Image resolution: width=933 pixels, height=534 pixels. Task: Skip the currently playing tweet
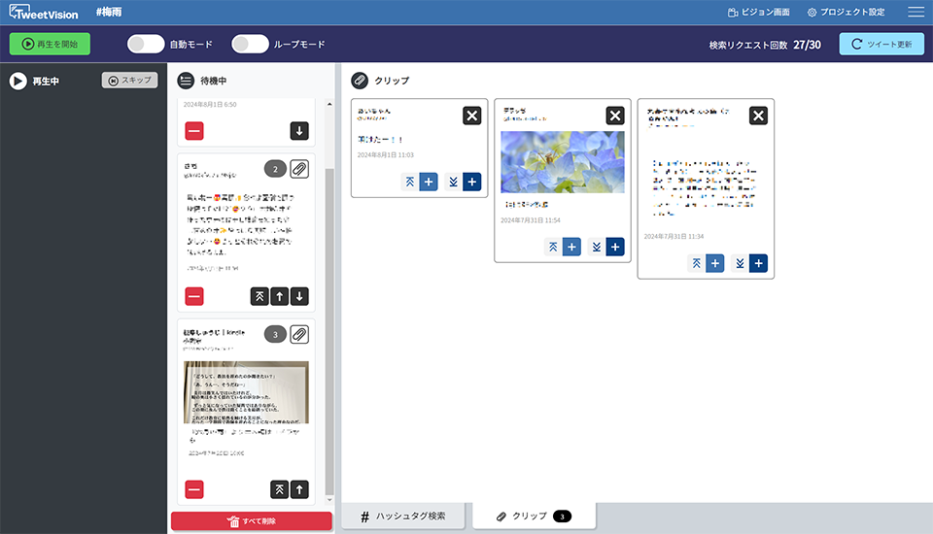[x=129, y=81]
